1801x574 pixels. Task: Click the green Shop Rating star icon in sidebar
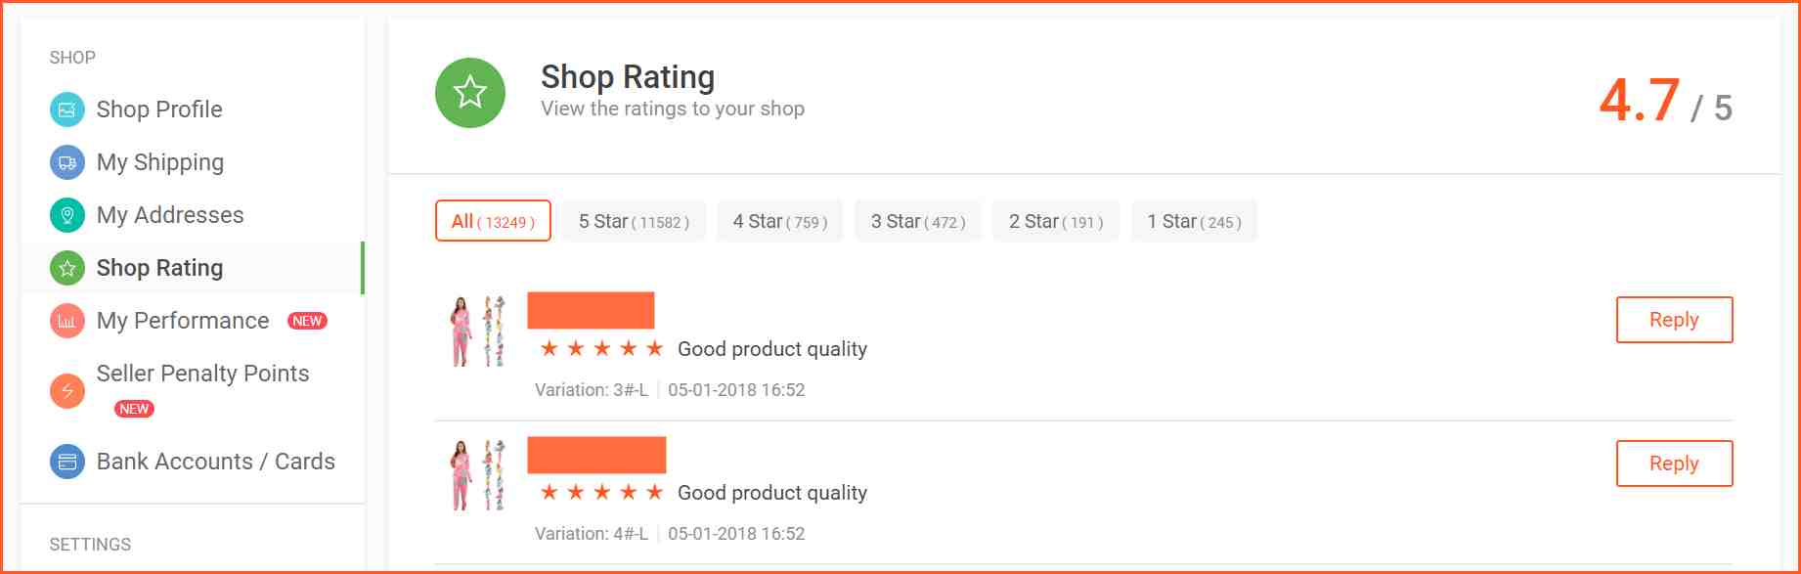[x=67, y=268]
